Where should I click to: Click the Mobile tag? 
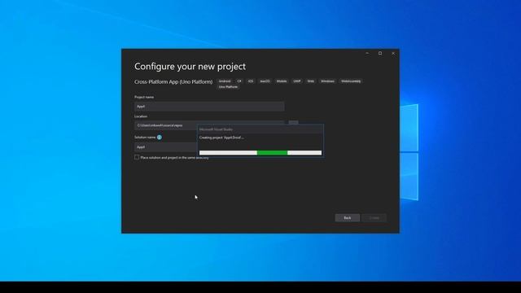tap(282, 81)
